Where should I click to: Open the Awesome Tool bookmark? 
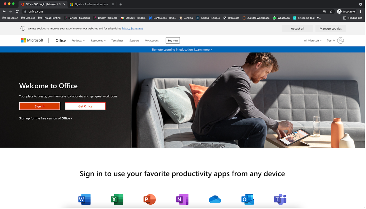[x=308, y=18]
